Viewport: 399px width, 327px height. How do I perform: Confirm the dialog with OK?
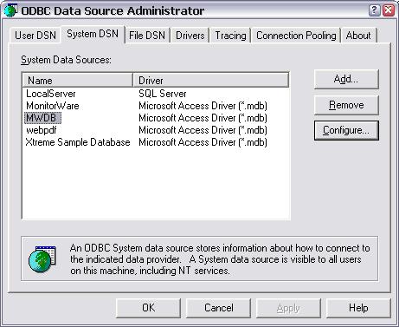tap(149, 308)
